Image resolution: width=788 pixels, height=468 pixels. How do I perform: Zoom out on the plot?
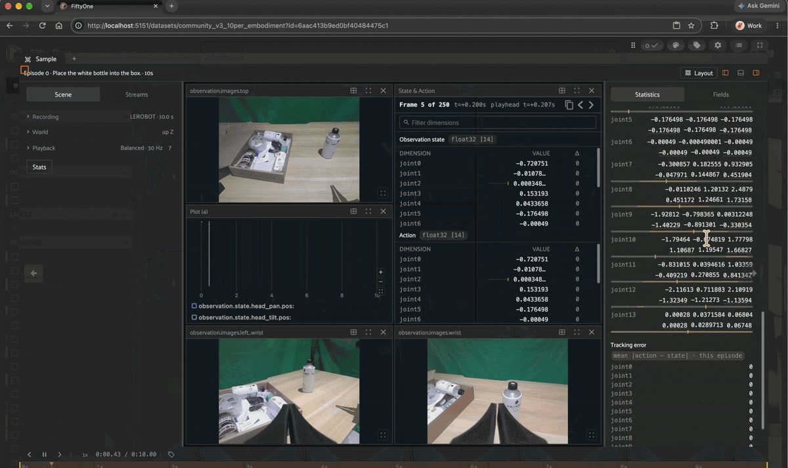pyautogui.click(x=381, y=282)
